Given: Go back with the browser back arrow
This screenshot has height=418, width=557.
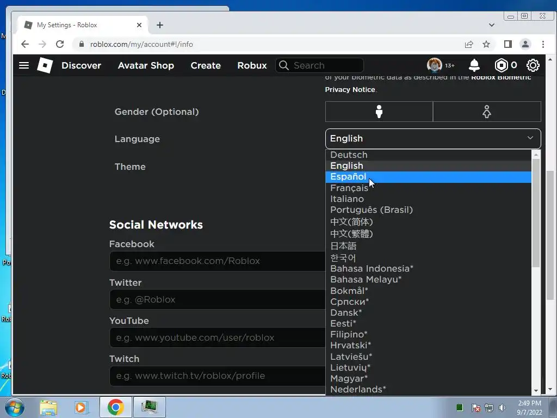Looking at the screenshot, I should click(x=25, y=44).
